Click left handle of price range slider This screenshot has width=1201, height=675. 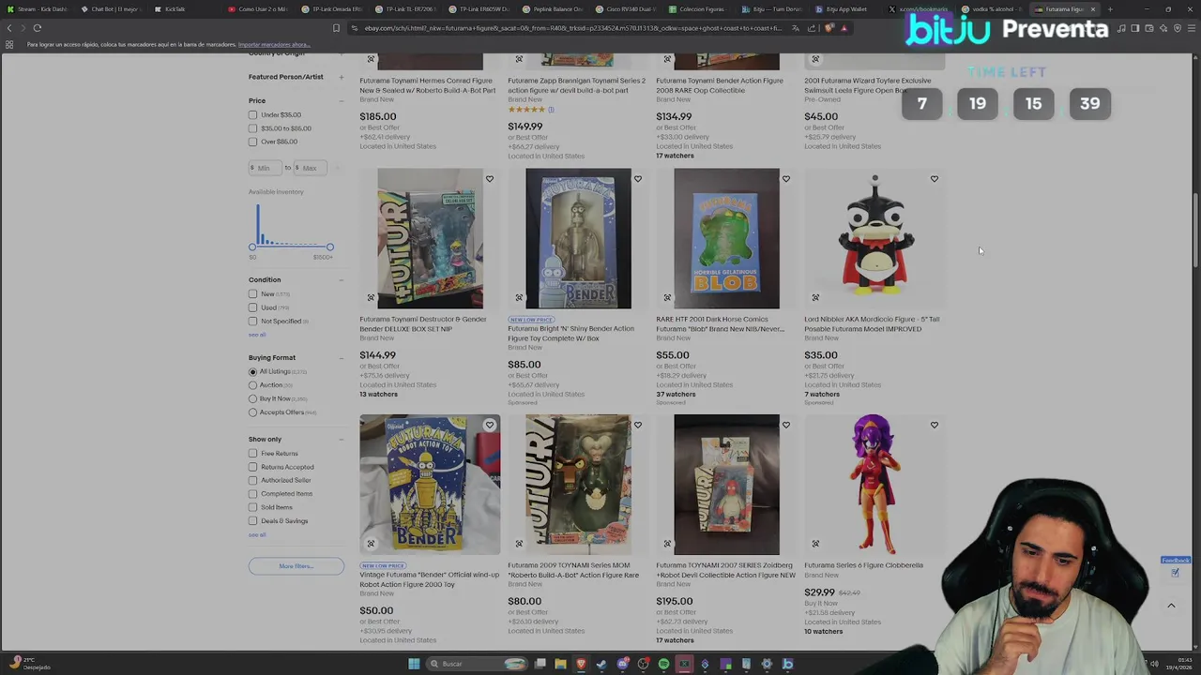[252, 247]
